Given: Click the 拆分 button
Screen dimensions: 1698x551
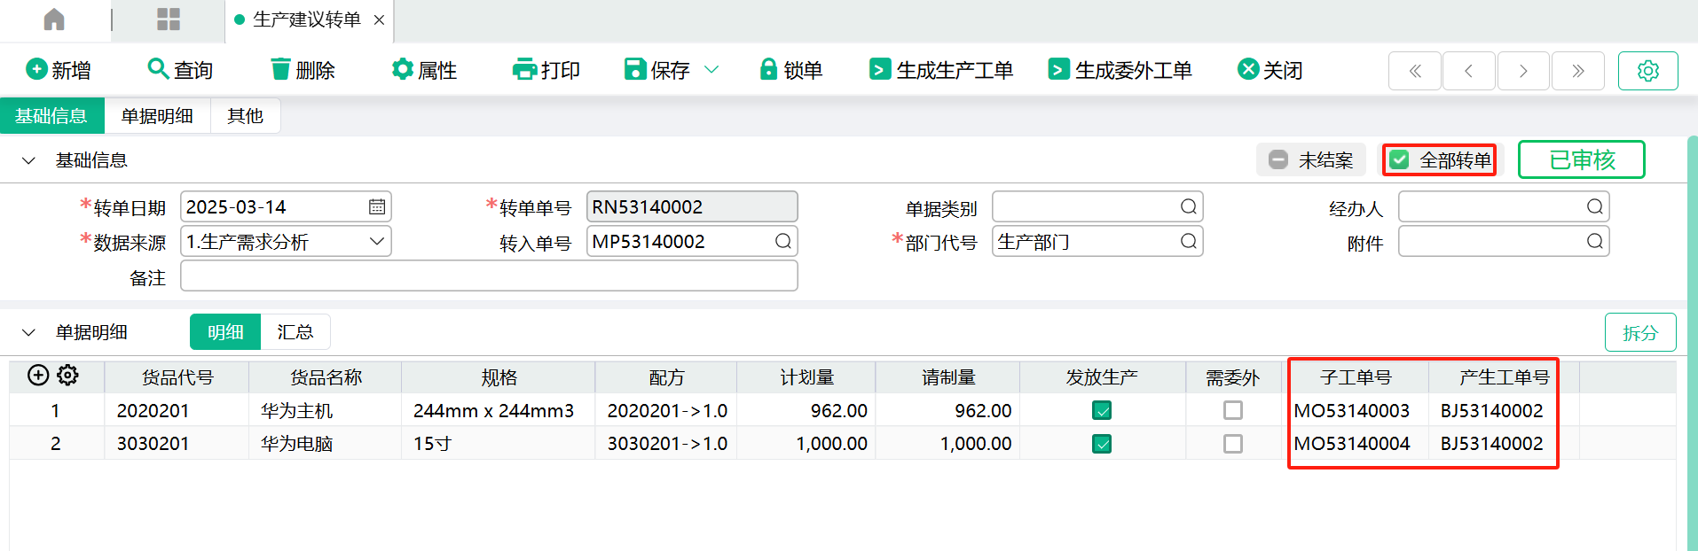Looking at the screenshot, I should click(x=1639, y=332).
